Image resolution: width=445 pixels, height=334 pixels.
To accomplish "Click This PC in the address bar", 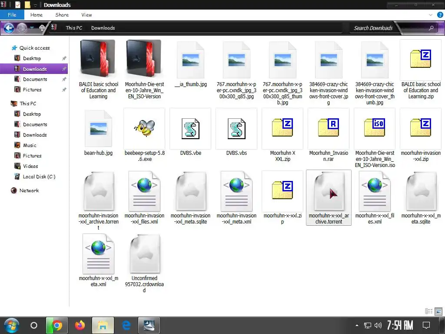I will coord(74,28).
